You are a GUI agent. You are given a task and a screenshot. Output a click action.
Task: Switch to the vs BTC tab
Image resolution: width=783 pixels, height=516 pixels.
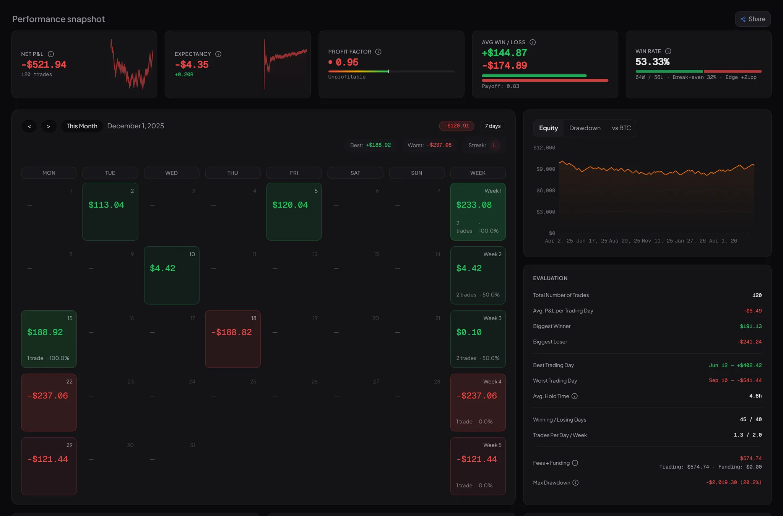tap(621, 128)
